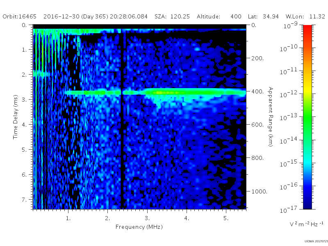Click the timestamp 20:28:06.084
Image resolution: width=328 pixels, height=246 pixels.
point(129,16)
